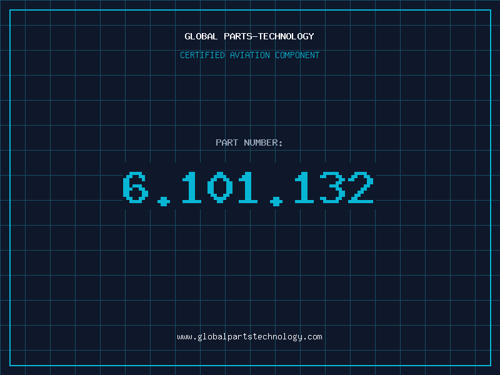Click the PART NUMBER: label
Screen dimensions: 500x375
tap(249, 142)
